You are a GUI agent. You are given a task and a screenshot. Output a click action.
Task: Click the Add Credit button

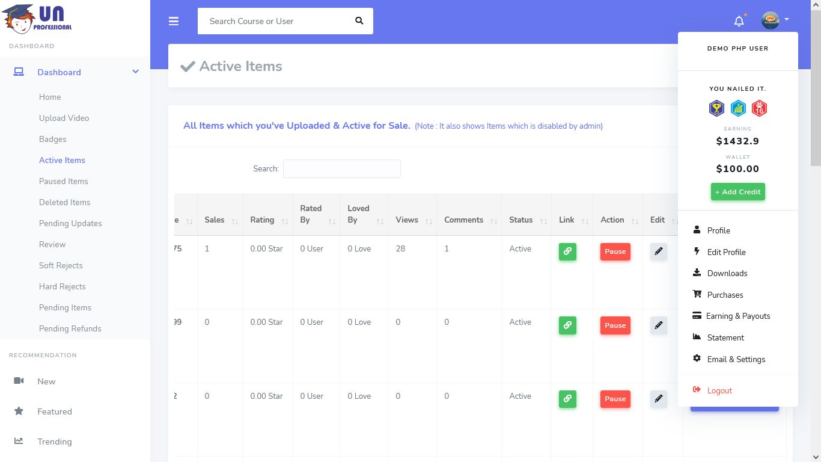click(737, 192)
